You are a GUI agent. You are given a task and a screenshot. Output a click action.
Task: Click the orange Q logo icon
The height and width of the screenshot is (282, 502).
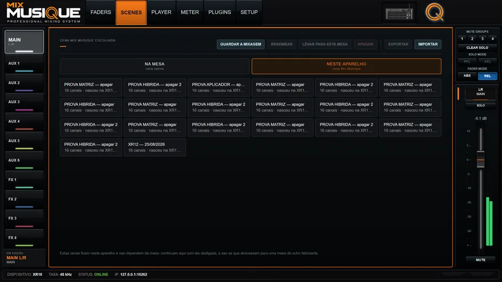(x=435, y=13)
